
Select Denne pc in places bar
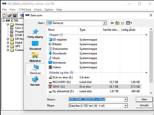tap(35, 69)
